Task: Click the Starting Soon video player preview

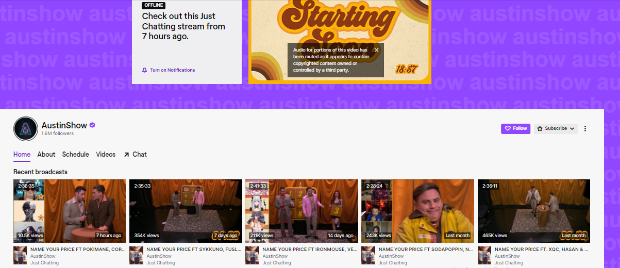Action: (x=340, y=41)
